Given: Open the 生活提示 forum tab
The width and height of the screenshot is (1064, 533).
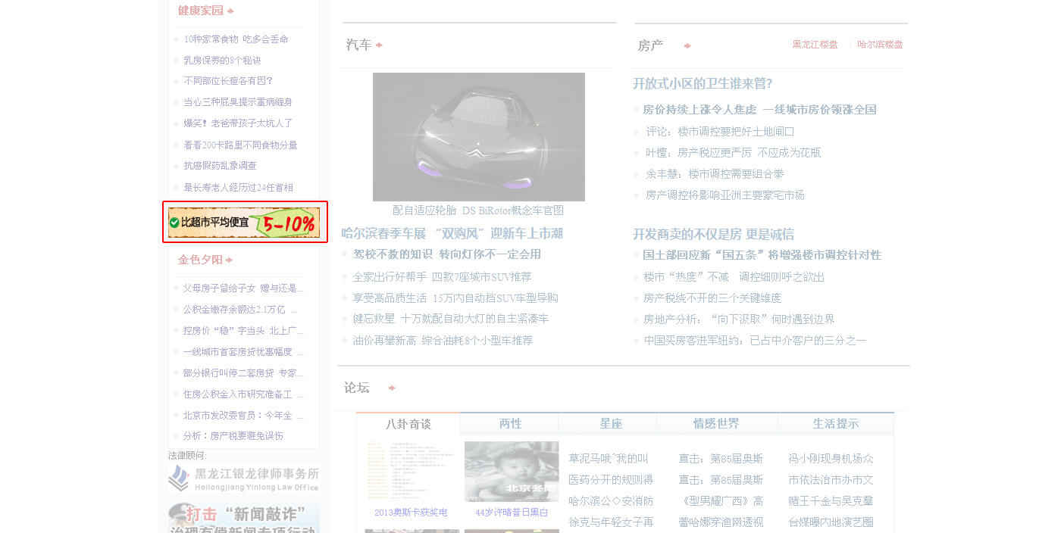Looking at the screenshot, I should click(836, 424).
